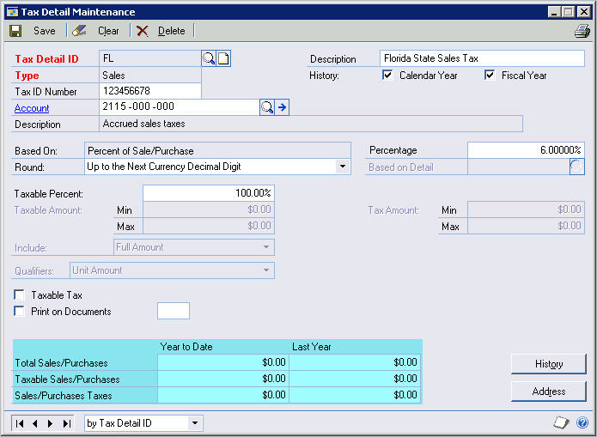Click the Clear eraser icon
Screen dimensions: 597x437
coord(79,31)
